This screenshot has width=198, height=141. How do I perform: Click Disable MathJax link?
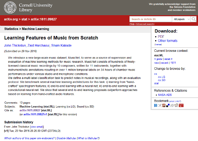point(66,138)
